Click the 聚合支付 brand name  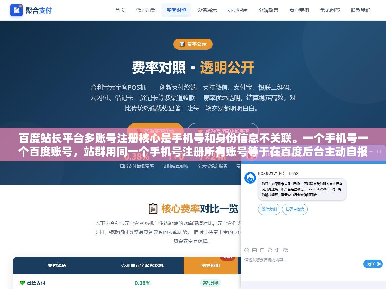point(39,10)
